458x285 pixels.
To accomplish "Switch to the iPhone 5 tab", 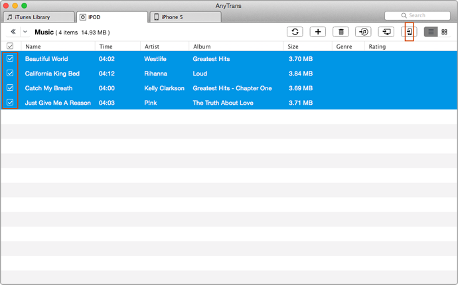I will (x=185, y=17).
